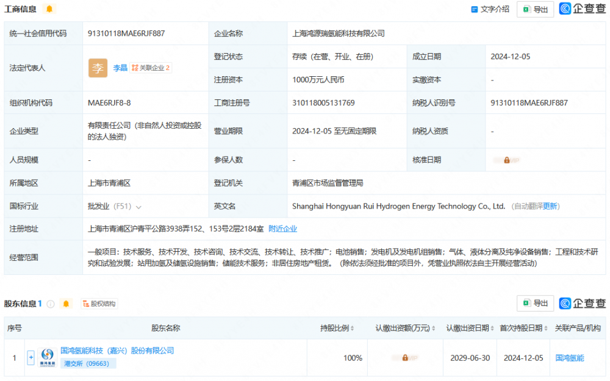This screenshot has width=610, height=381.
Task: Click region value 上海市青浦区
Action: click(x=109, y=183)
